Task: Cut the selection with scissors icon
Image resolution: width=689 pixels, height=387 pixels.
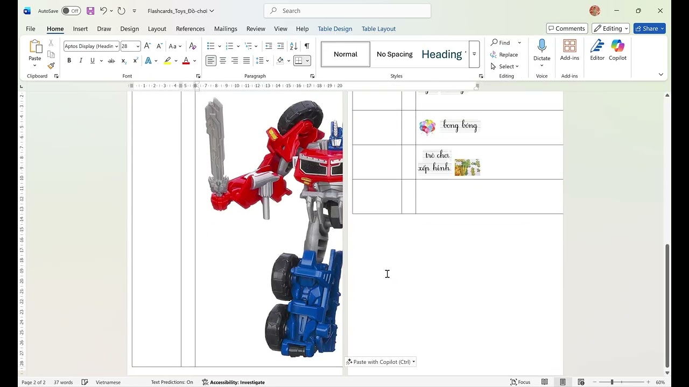Action: 51,42
